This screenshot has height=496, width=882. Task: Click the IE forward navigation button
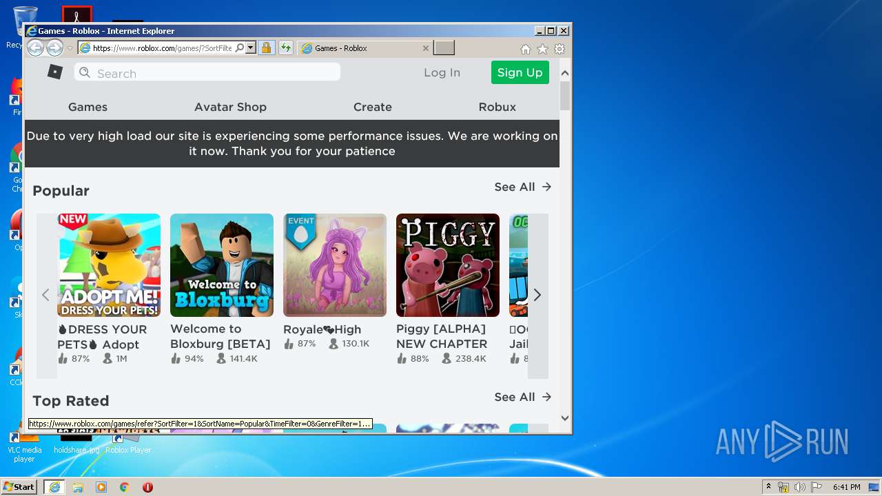54,48
